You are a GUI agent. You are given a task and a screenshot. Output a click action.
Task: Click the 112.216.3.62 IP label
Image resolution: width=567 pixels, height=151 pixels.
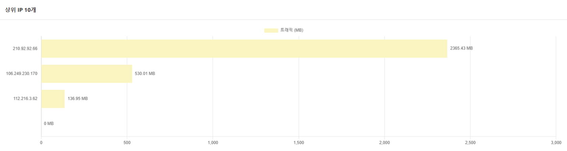(x=25, y=99)
